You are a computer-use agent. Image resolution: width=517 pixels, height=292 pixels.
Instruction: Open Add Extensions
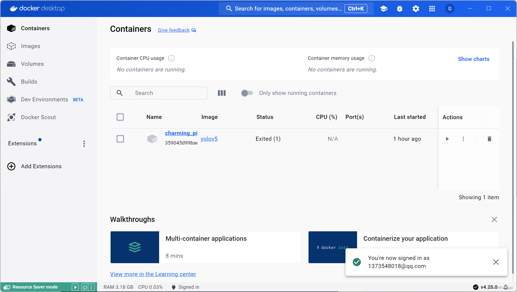tap(41, 166)
